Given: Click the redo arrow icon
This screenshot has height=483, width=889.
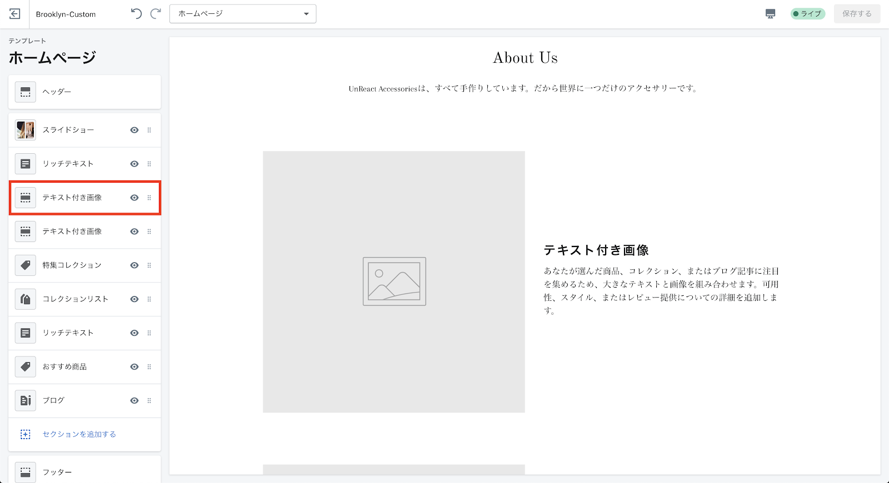Looking at the screenshot, I should pyautogui.click(x=156, y=14).
